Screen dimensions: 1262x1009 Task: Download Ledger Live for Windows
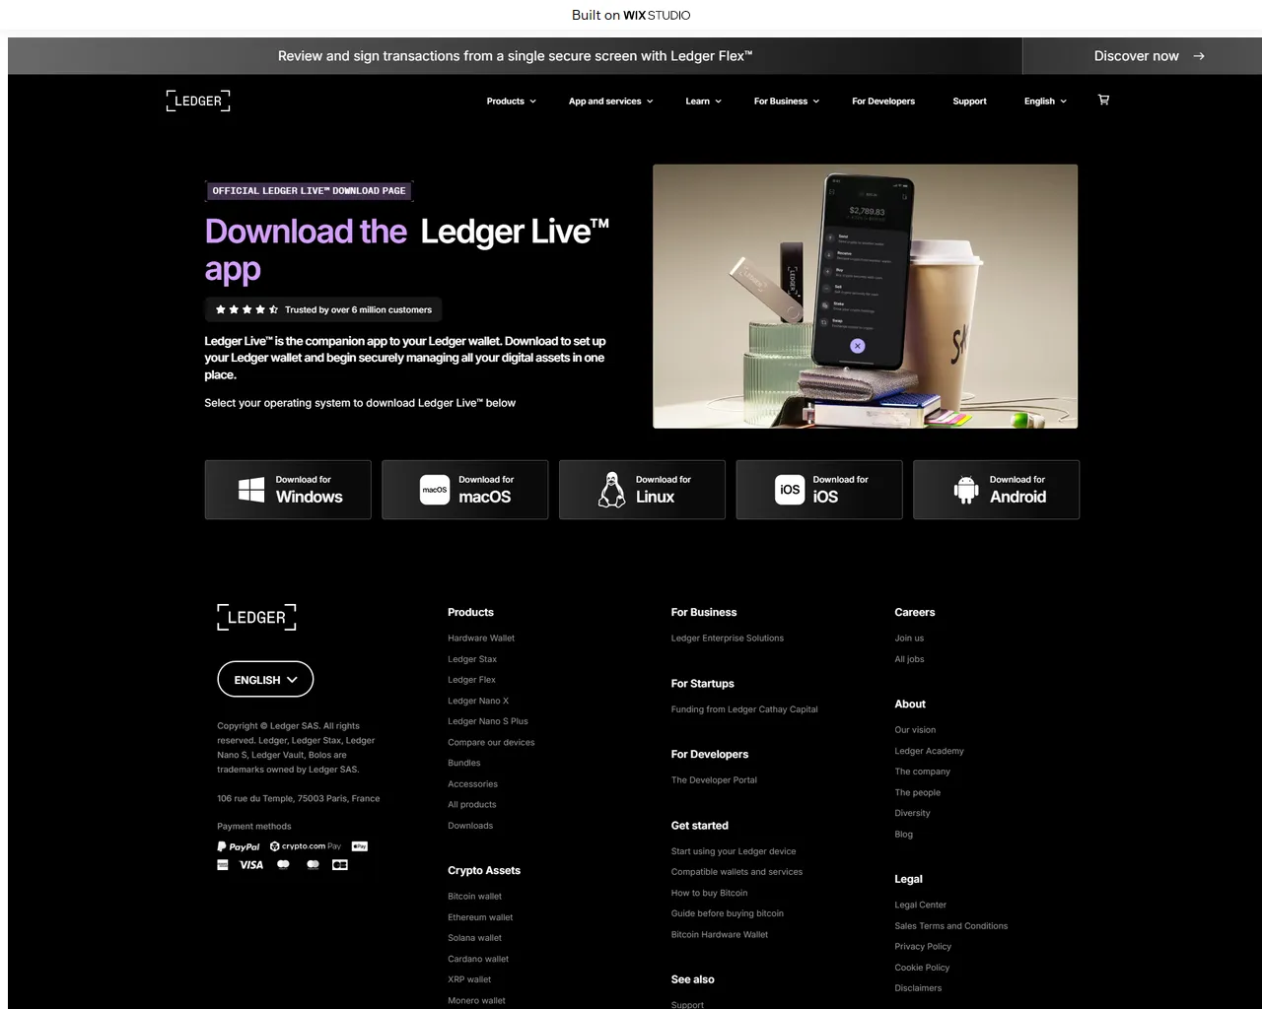click(288, 490)
